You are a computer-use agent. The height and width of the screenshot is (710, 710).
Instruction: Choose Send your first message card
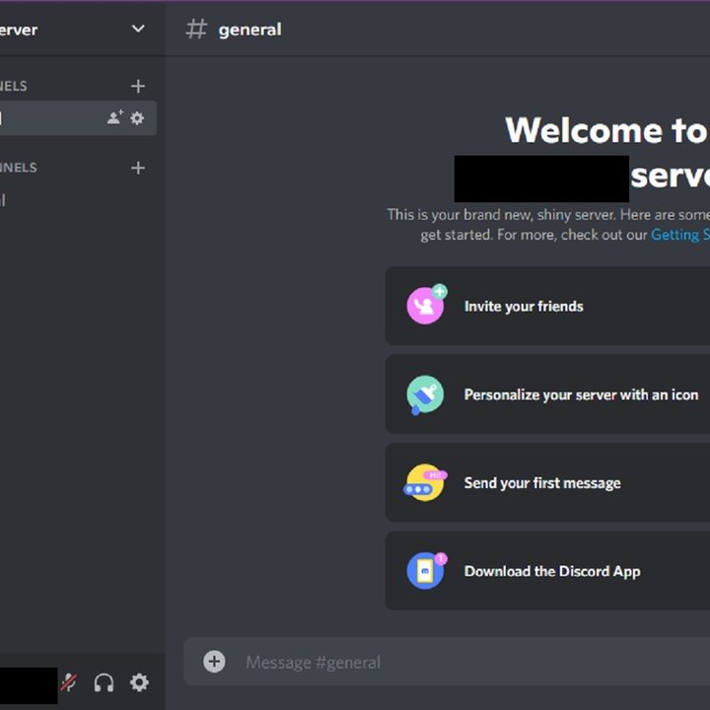tap(547, 482)
